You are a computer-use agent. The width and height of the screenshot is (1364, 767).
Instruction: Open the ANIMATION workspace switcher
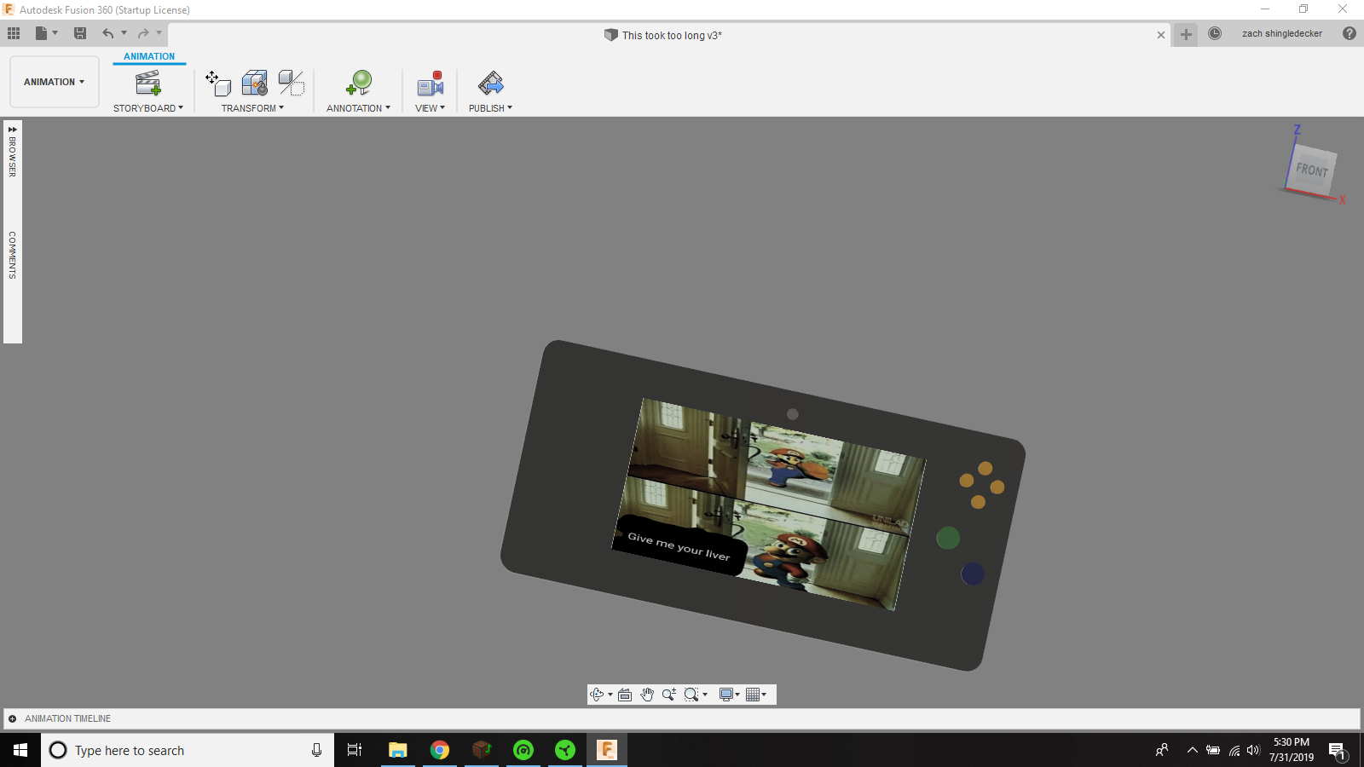pyautogui.click(x=55, y=82)
